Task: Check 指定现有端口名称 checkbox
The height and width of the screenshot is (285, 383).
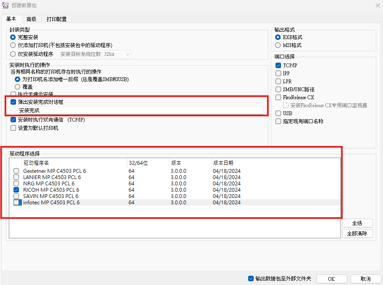Action: [x=278, y=121]
